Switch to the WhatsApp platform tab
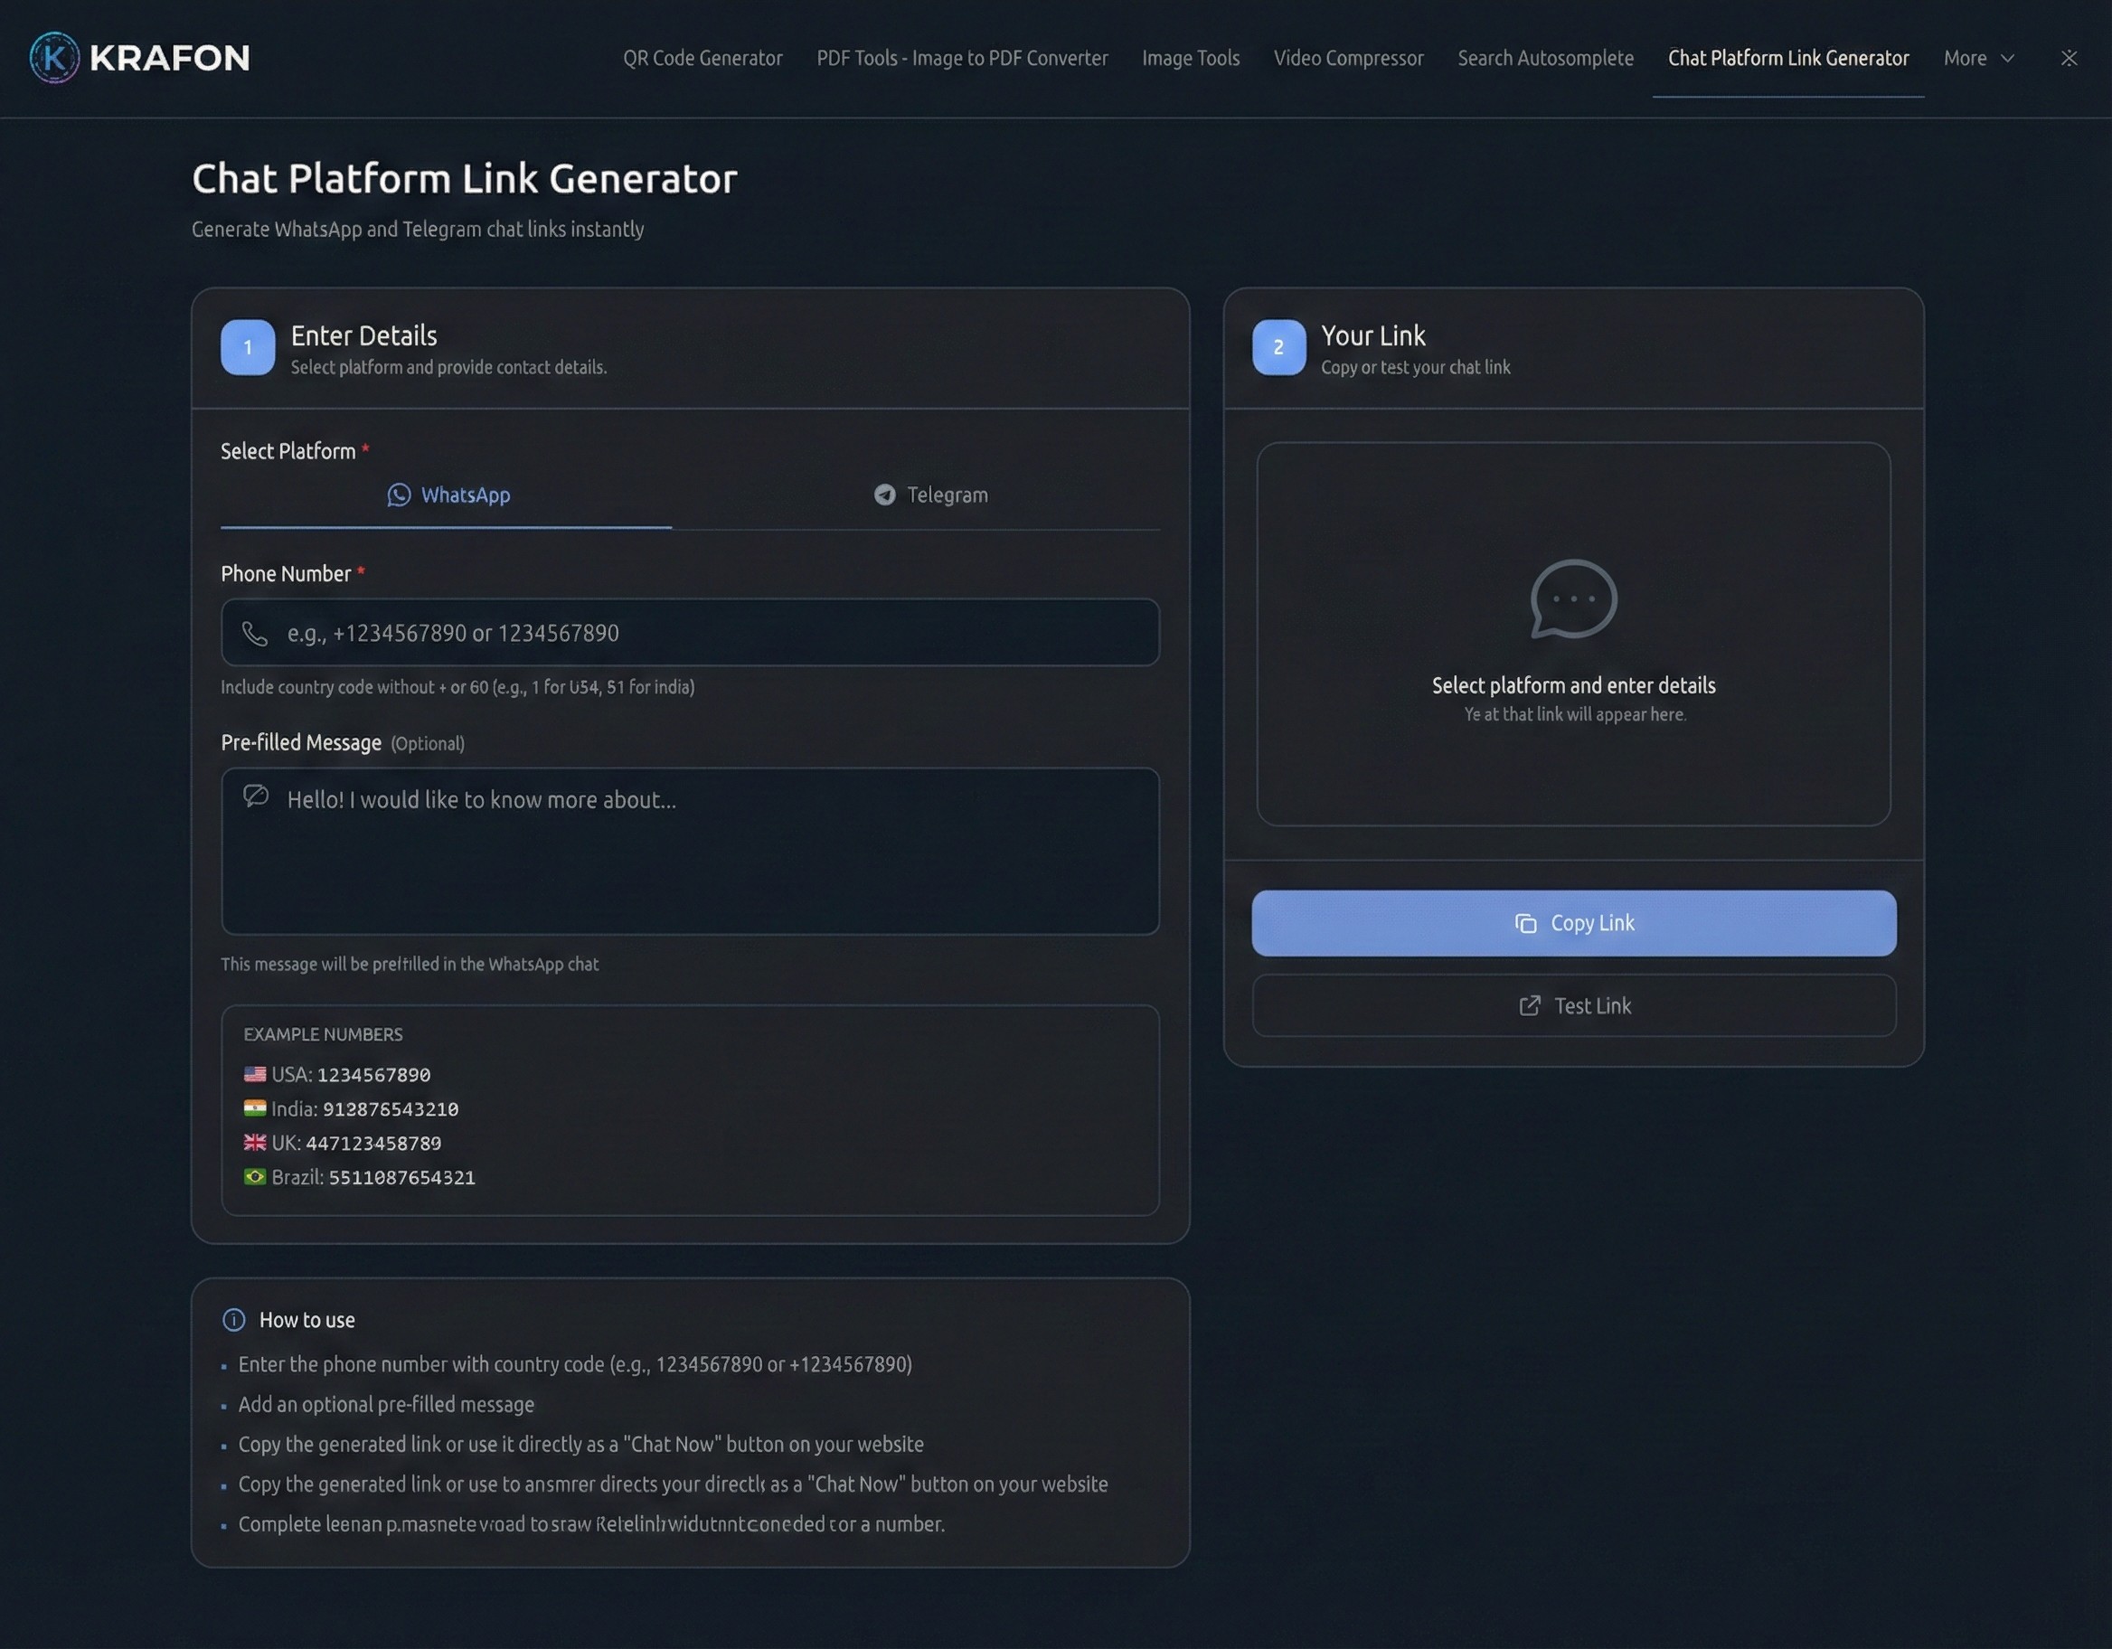The height and width of the screenshot is (1649, 2112). point(447,495)
